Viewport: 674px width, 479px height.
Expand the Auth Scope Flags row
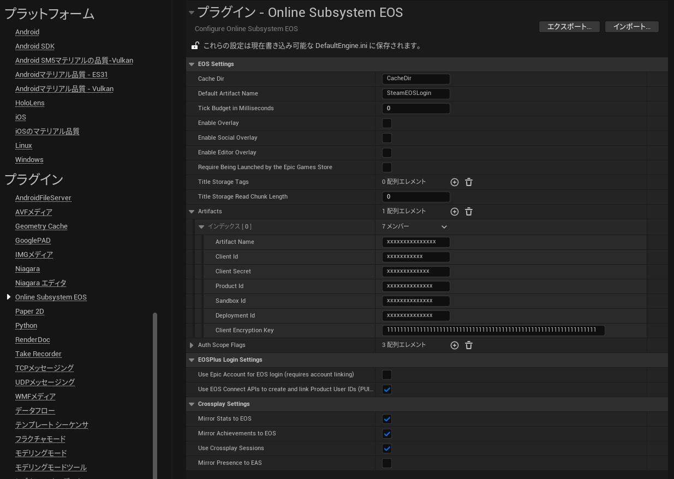tap(192, 345)
